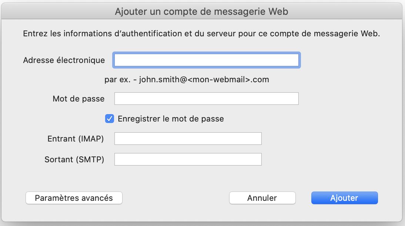Image resolution: width=405 pixels, height=226 pixels.
Task: Select the Sortant (SMTP) server field
Action: 188,159
